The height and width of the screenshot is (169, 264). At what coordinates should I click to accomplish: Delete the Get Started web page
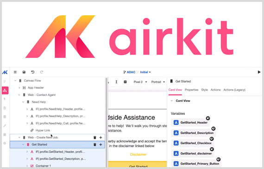click(x=95, y=144)
